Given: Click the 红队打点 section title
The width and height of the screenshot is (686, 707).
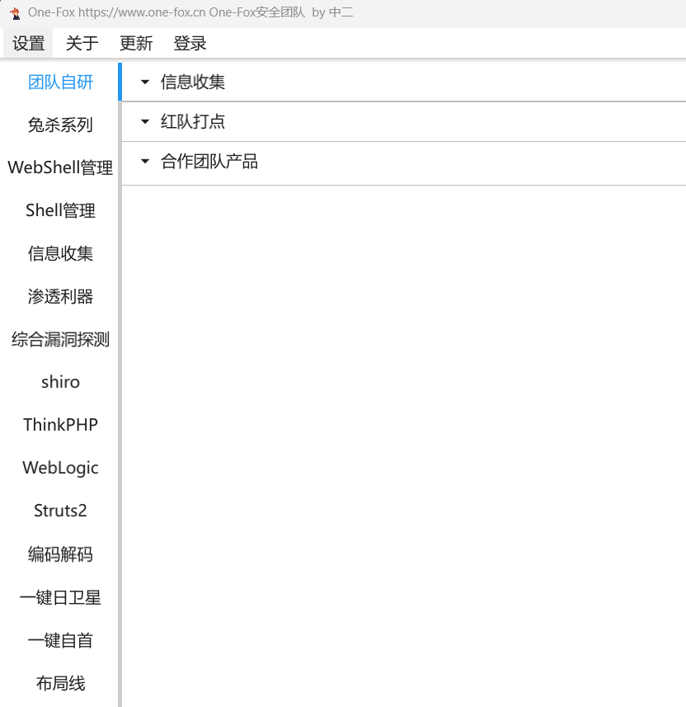Looking at the screenshot, I should [x=193, y=121].
